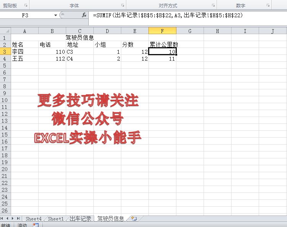Go to first sheet tab navigation arrow
This screenshot has height=227, width=287.
[x=2, y=219]
